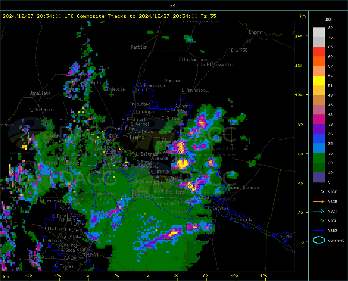Select the mauve 45-42 dBZ swatch
348x281 pixels.
319,110
